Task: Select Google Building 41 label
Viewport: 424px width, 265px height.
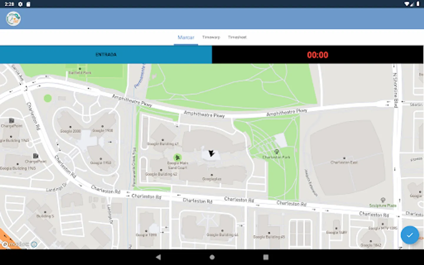Action: tap(163, 144)
